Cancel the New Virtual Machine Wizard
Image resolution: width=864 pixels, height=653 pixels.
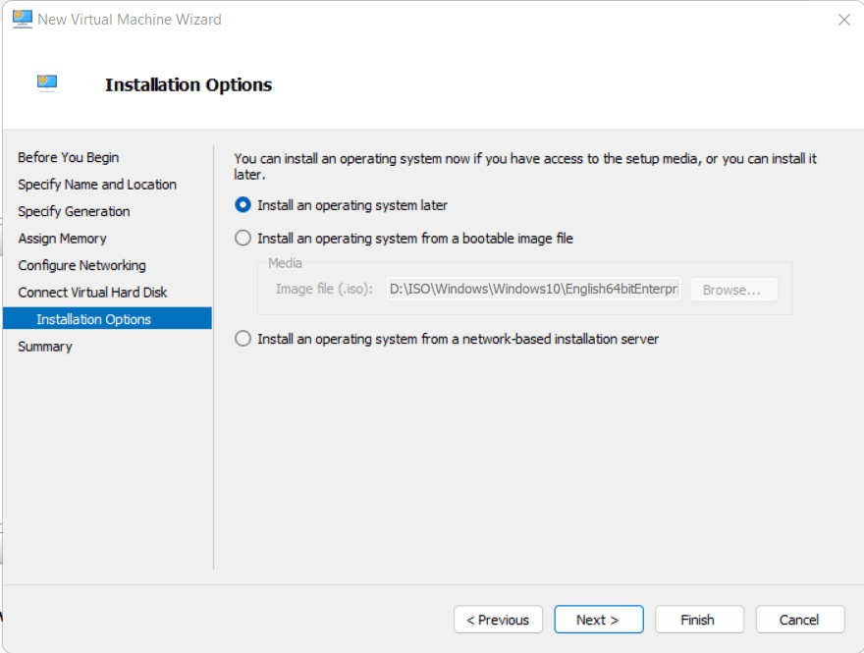pyautogui.click(x=799, y=619)
